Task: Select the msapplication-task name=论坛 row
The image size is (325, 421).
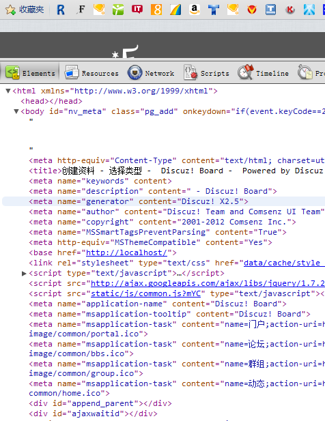Action: point(177,349)
